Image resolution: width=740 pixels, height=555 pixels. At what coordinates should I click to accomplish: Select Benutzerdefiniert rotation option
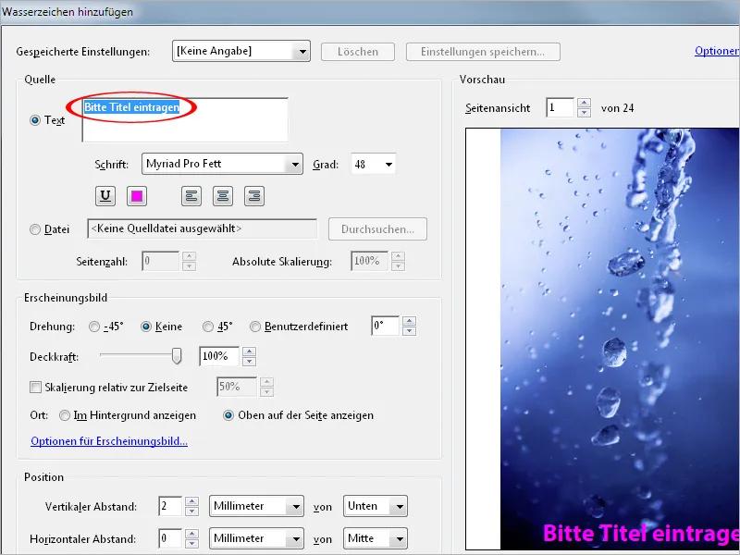click(x=255, y=327)
